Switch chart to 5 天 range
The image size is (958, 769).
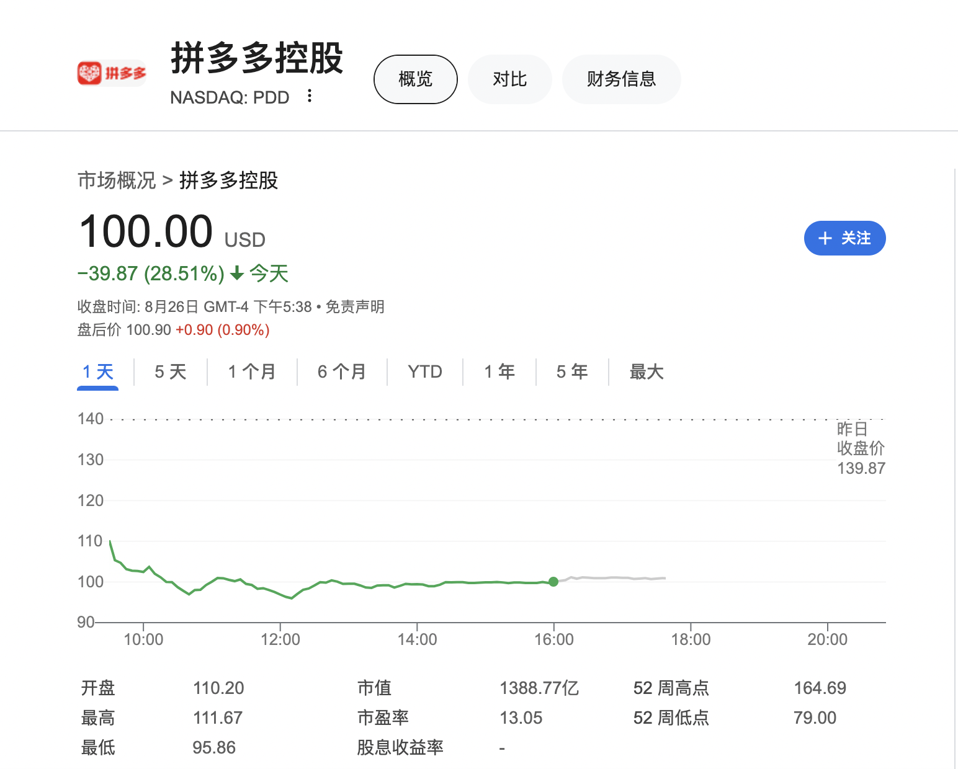click(x=171, y=372)
